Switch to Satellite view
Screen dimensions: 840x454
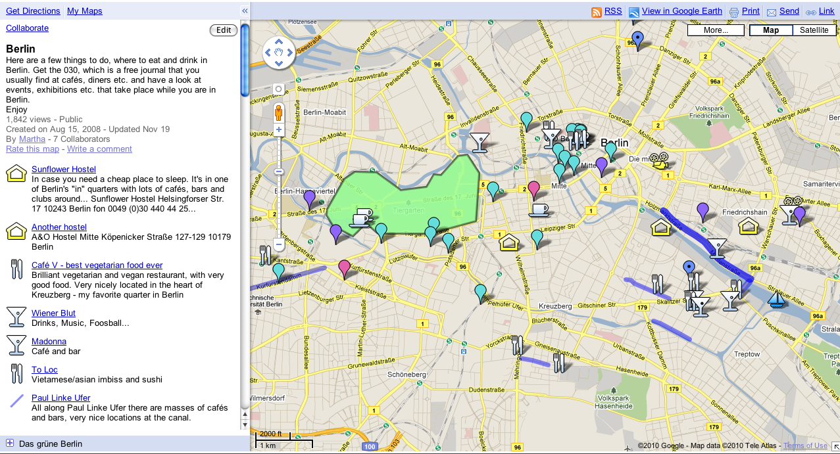click(814, 30)
